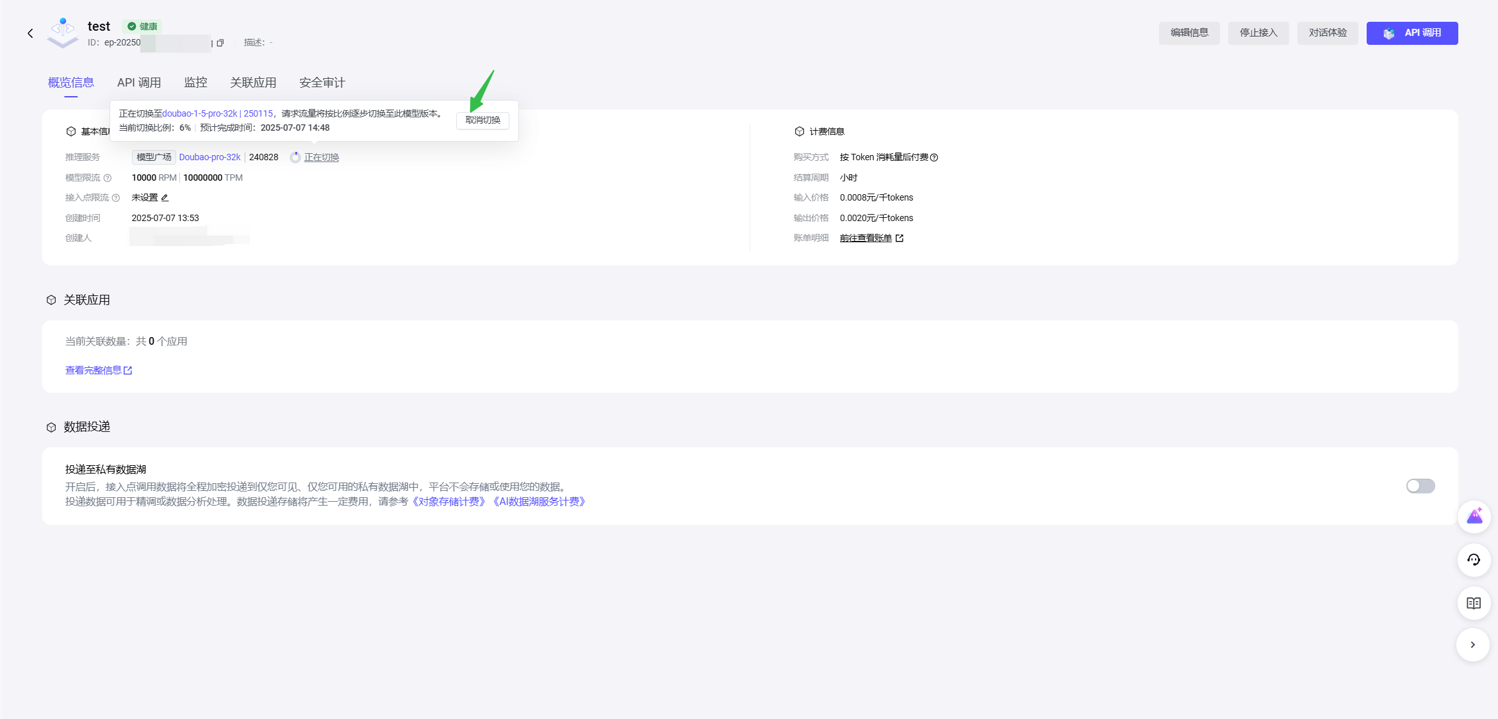Open the 监控 tab
This screenshot has height=719, width=1498.
[x=195, y=83]
